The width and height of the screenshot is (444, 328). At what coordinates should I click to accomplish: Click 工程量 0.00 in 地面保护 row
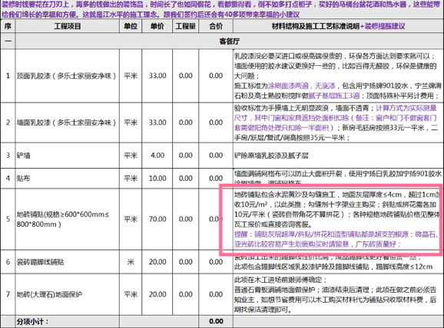coord(185,294)
